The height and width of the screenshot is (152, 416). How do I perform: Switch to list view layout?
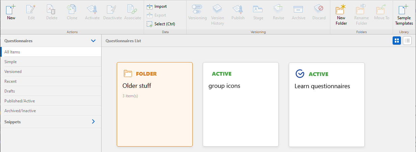pyautogui.click(x=407, y=41)
